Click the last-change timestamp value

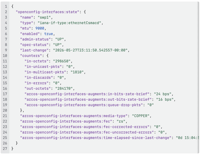90,50
